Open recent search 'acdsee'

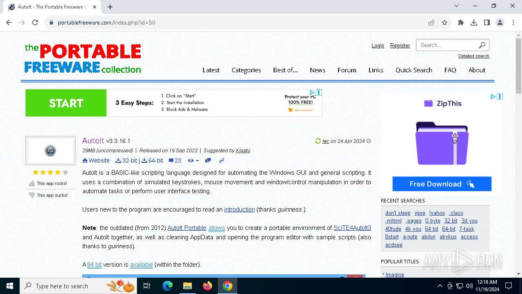point(394,245)
